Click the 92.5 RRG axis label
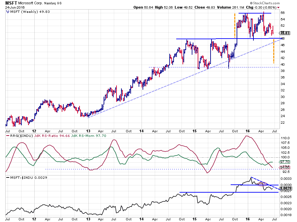 point(286,172)
